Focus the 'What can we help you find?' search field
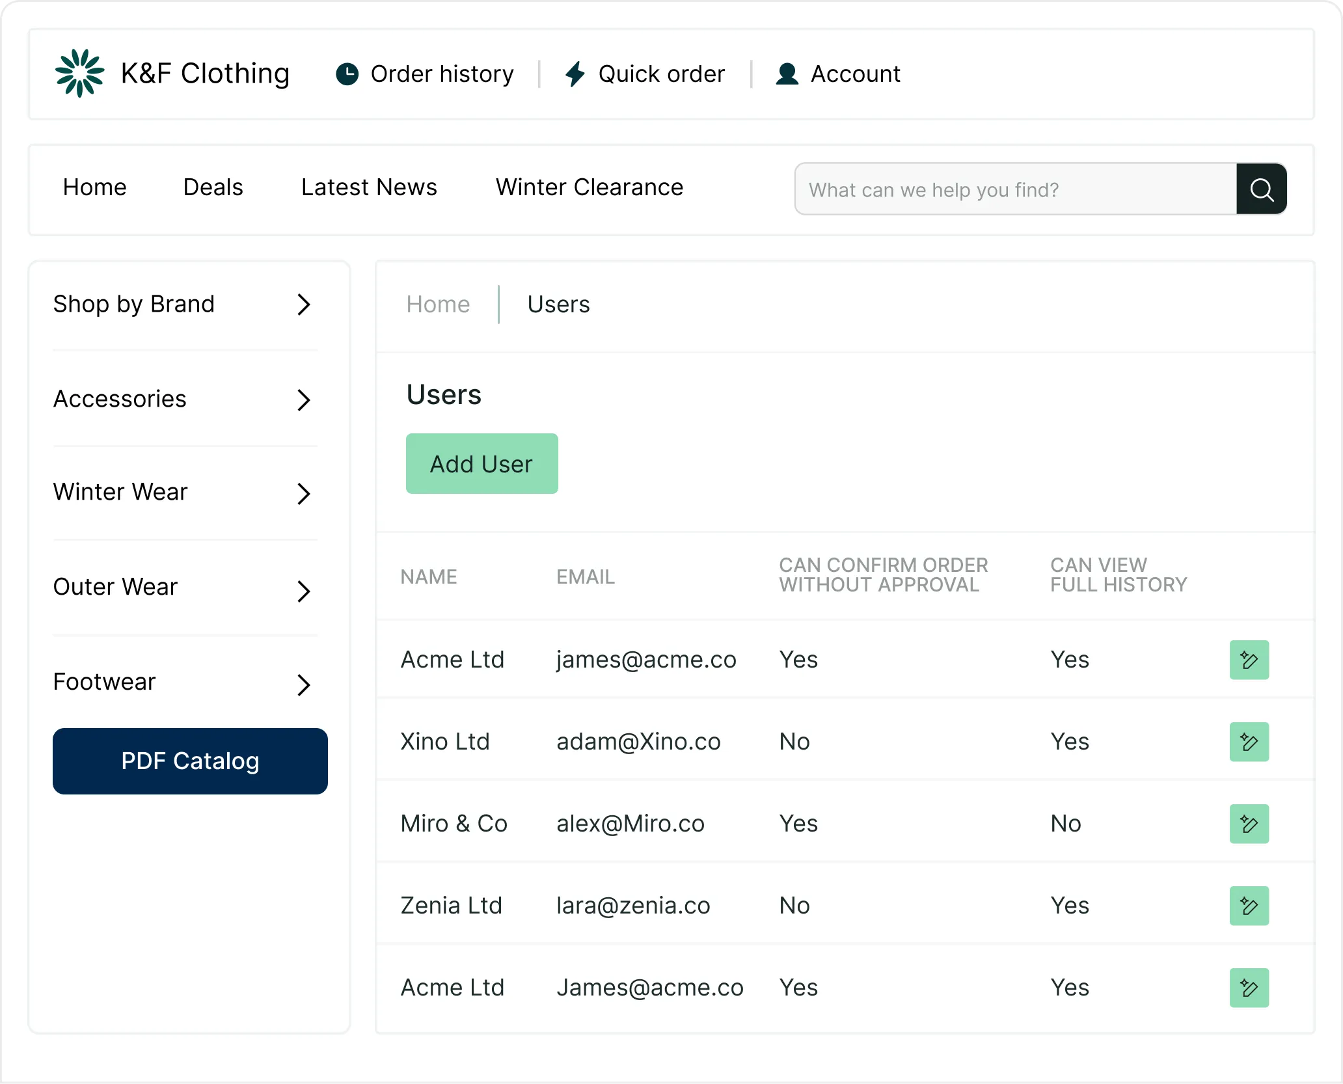 1015,189
